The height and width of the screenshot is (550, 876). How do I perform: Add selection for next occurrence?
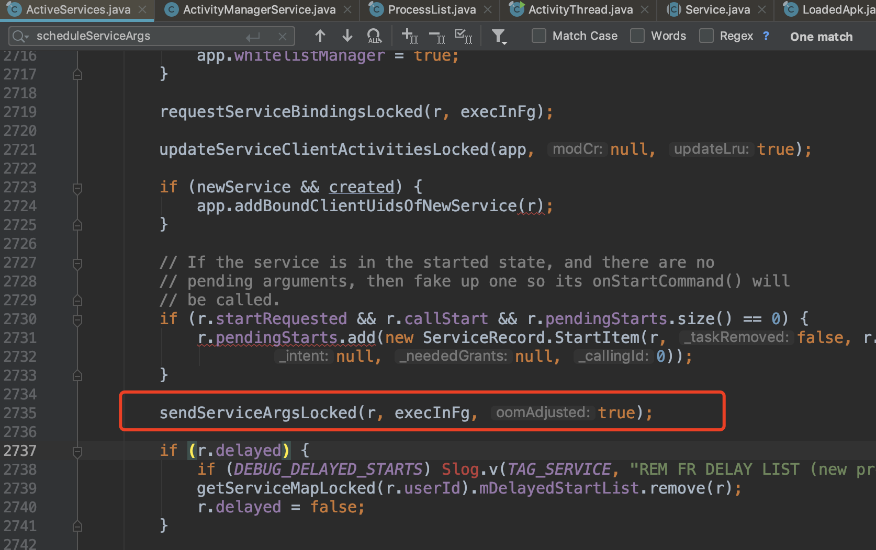pos(409,36)
